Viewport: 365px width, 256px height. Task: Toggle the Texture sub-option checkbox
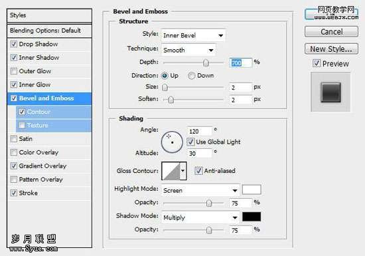22,125
